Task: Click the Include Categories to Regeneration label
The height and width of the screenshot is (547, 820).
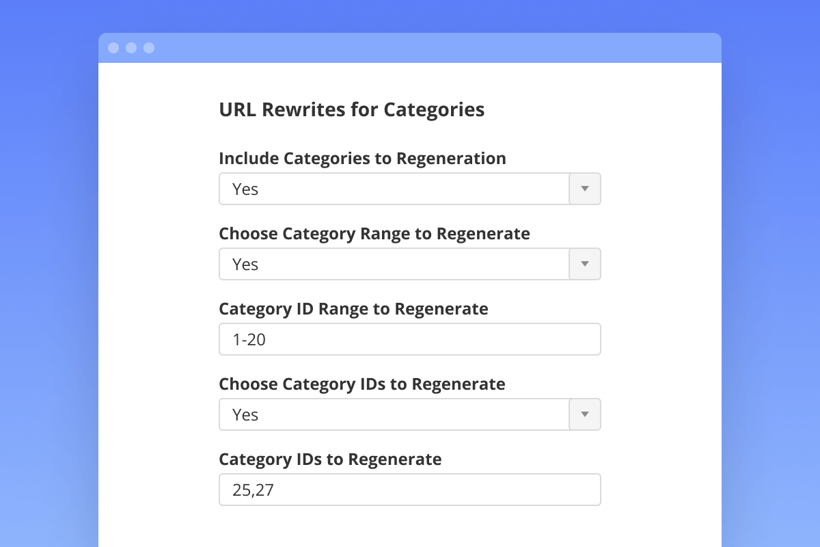Action: 362,159
